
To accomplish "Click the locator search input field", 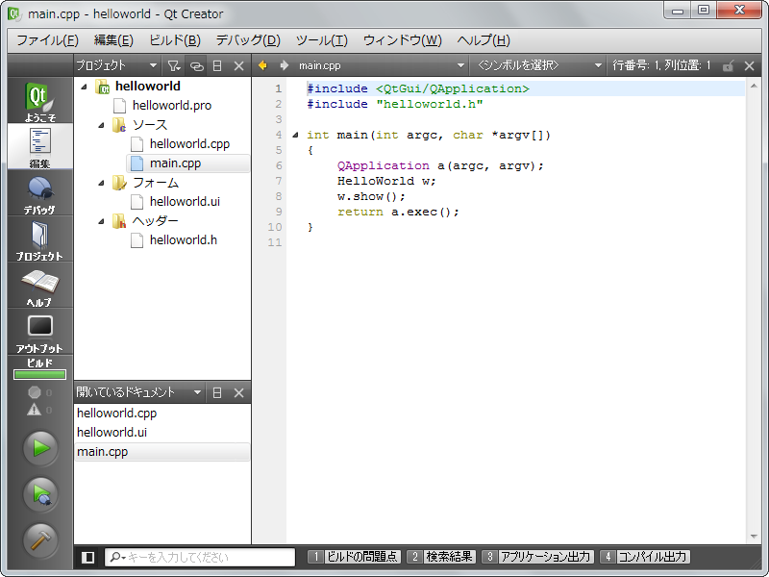I will tap(202, 557).
